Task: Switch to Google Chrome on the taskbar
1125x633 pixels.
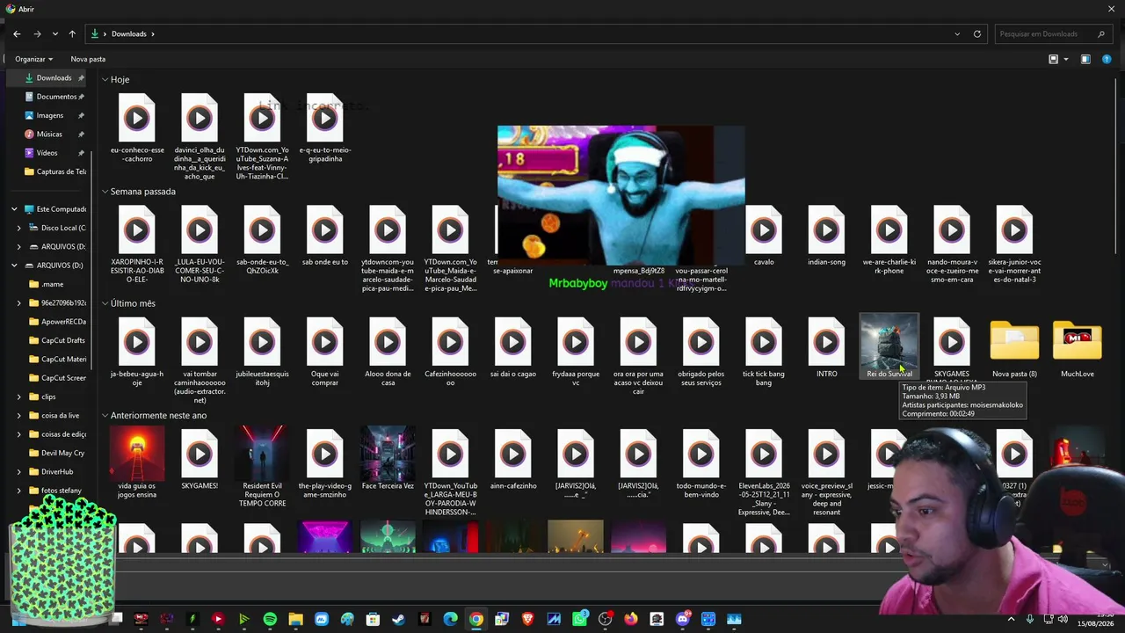Action: coord(475,619)
